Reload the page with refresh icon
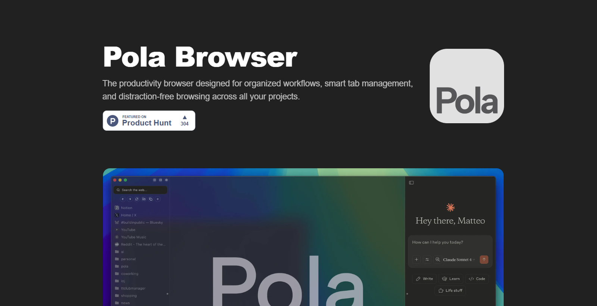The height and width of the screenshot is (306, 597). click(137, 199)
